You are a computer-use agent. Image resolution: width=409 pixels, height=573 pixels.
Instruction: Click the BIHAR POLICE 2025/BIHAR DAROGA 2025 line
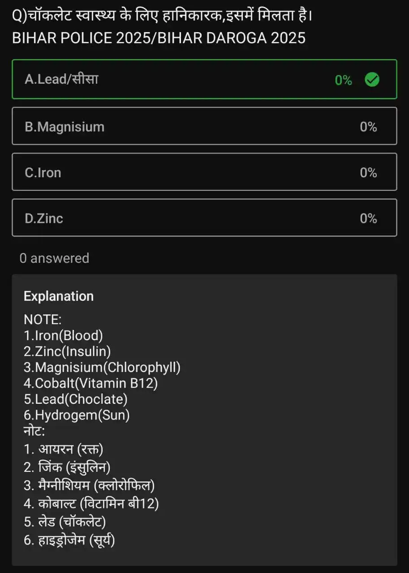(x=159, y=38)
